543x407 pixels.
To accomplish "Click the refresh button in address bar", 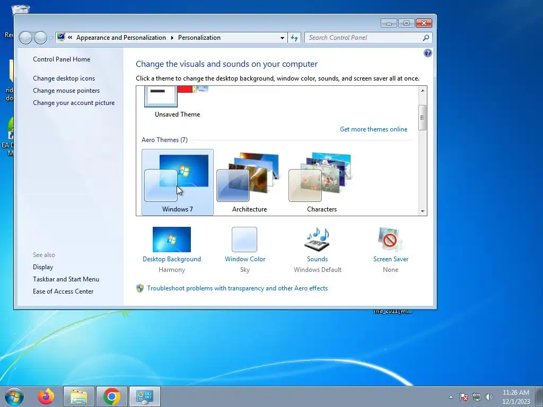I will (294, 38).
